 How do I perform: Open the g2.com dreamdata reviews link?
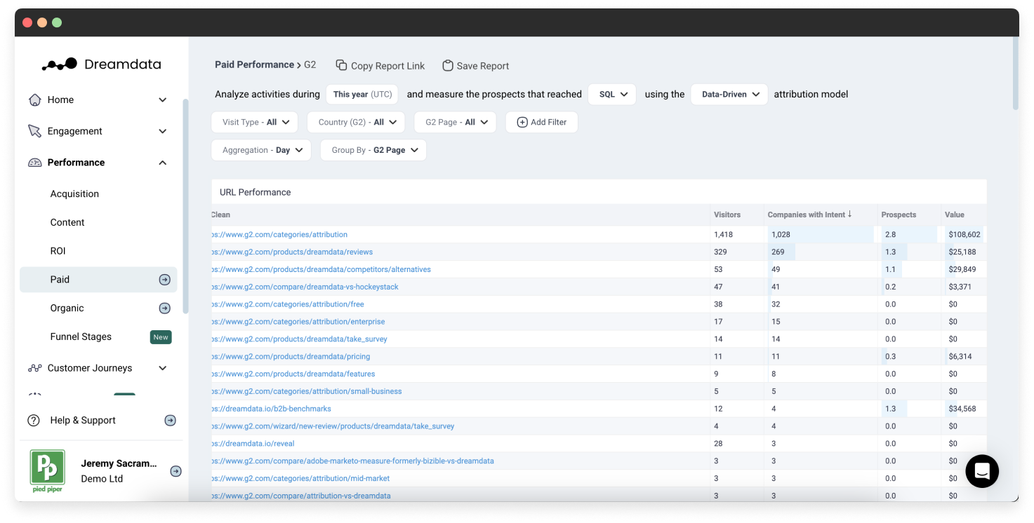[x=293, y=252]
